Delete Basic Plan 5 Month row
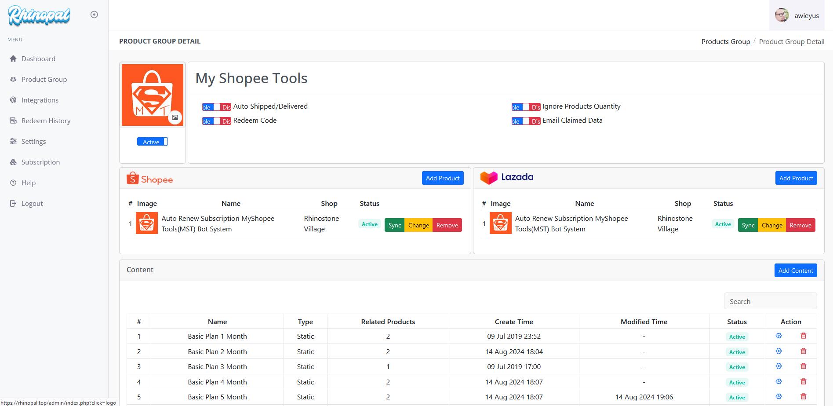The image size is (833, 406). click(x=803, y=396)
